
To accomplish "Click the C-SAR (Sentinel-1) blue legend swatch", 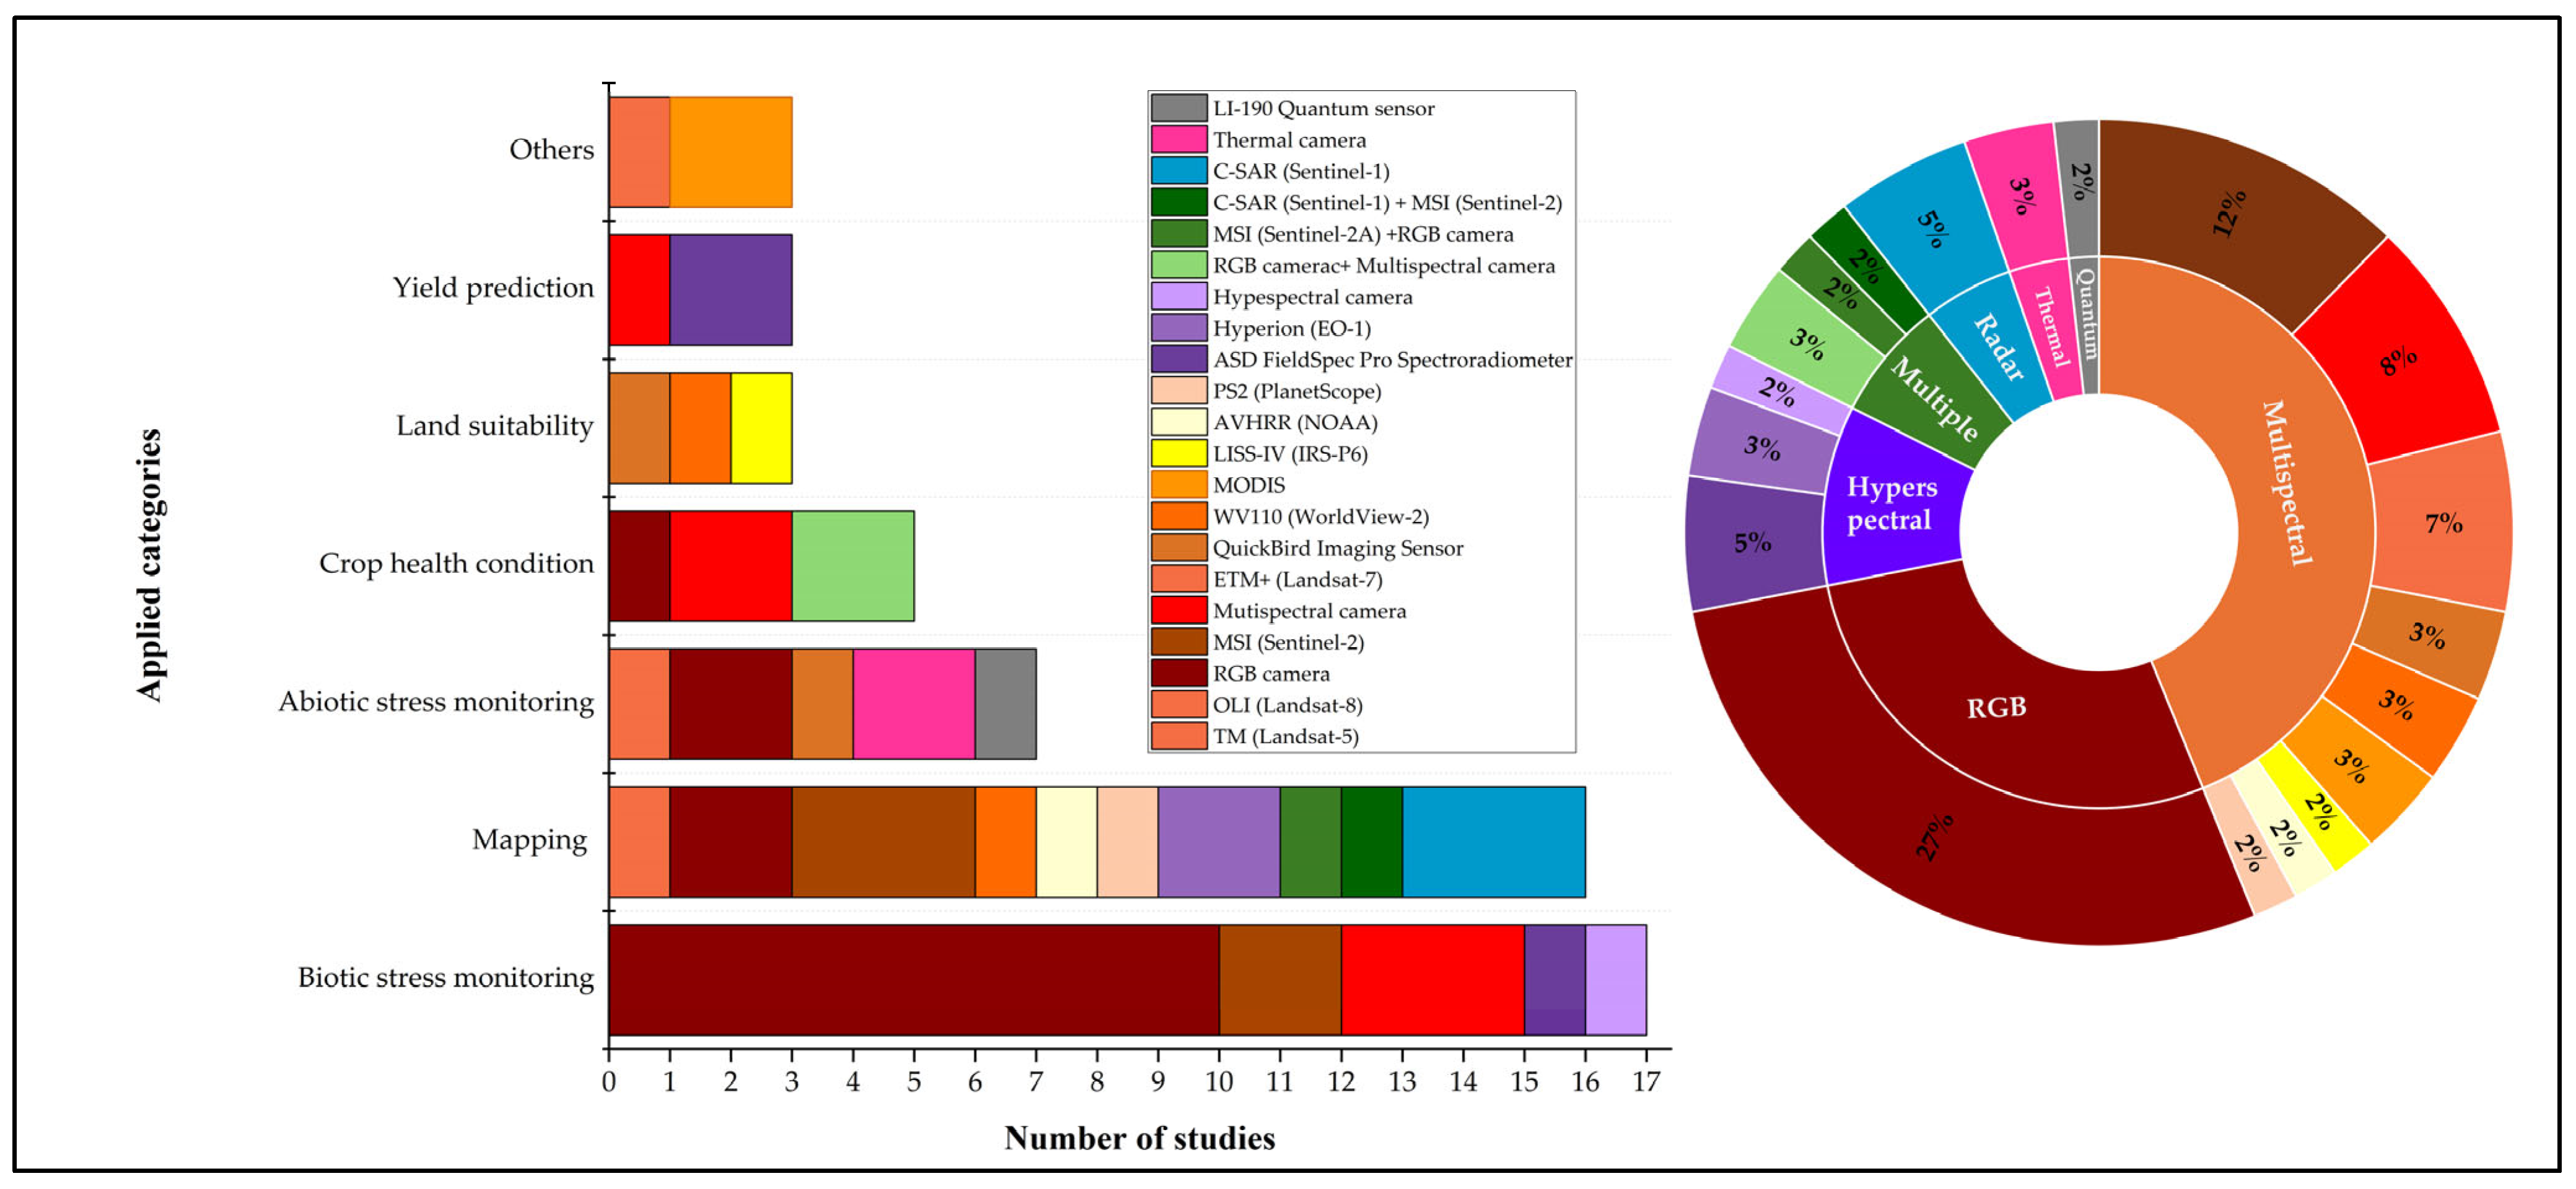I will [1178, 171].
